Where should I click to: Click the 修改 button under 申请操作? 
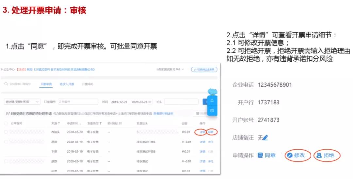point(296,155)
